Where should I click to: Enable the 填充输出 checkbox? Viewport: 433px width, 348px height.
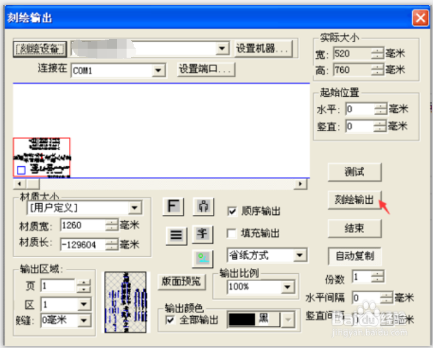pyautogui.click(x=231, y=233)
